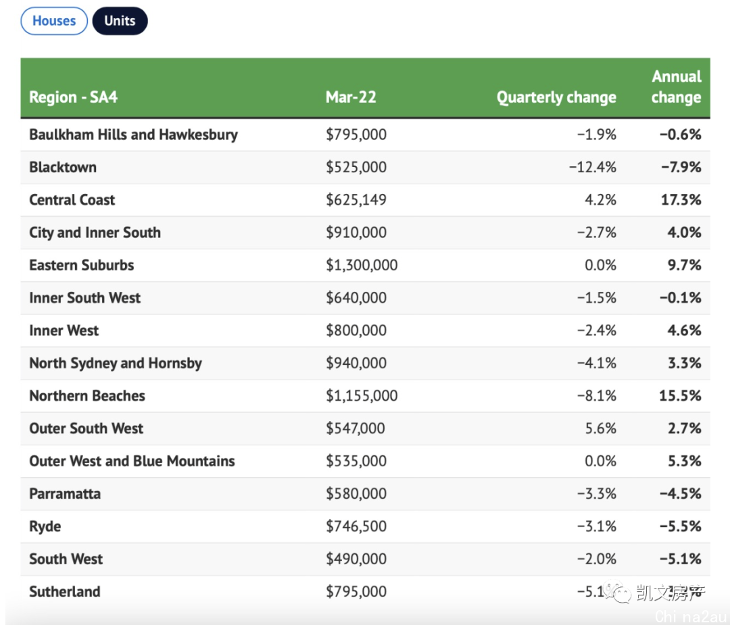
Task: Select the South West region name
Action: click(x=66, y=559)
